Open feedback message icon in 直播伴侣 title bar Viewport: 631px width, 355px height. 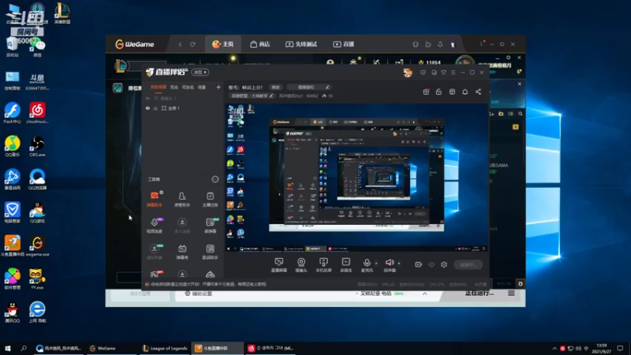(x=423, y=73)
